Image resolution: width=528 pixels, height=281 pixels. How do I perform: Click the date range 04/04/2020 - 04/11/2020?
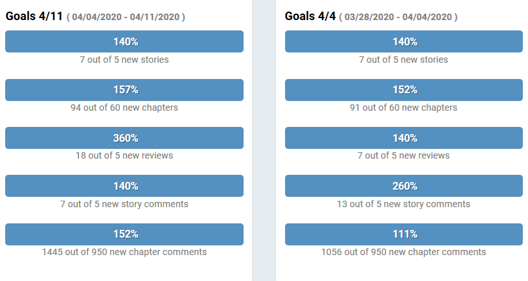click(126, 17)
